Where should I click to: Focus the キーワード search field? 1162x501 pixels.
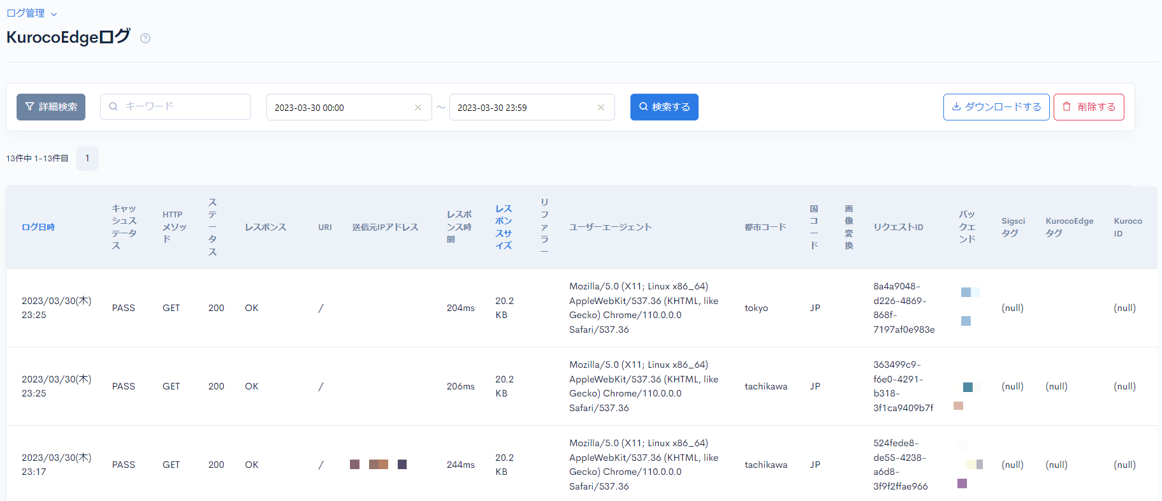175,106
